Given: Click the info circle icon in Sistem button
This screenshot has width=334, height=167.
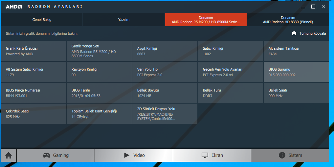Looking at the screenshot, I should pos(282,155).
